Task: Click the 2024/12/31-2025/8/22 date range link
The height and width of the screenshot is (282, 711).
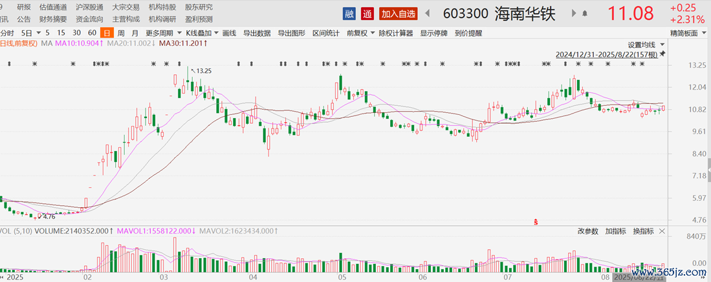Action: (x=606, y=55)
